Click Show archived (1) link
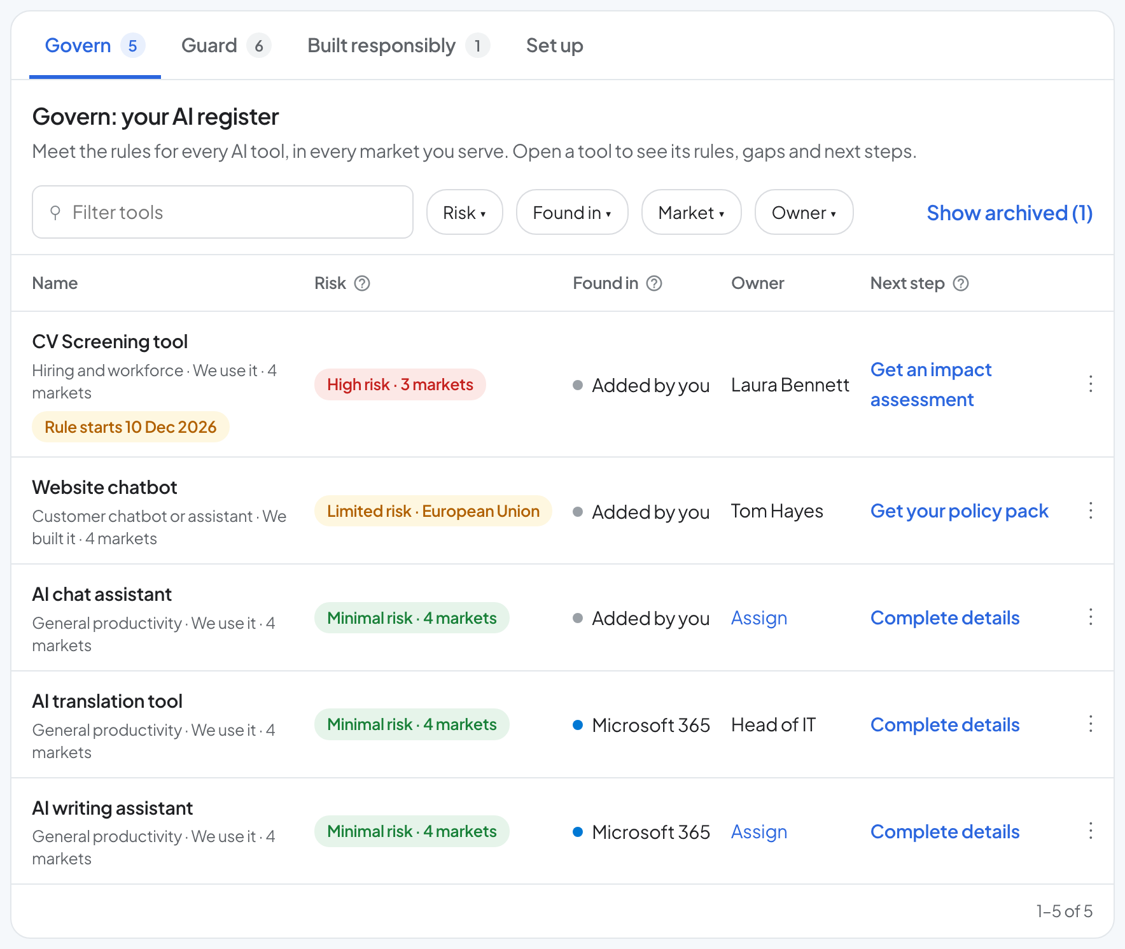The image size is (1125, 949). click(1010, 213)
